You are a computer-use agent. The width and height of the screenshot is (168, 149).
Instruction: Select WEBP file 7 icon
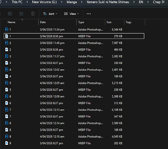[7, 116]
